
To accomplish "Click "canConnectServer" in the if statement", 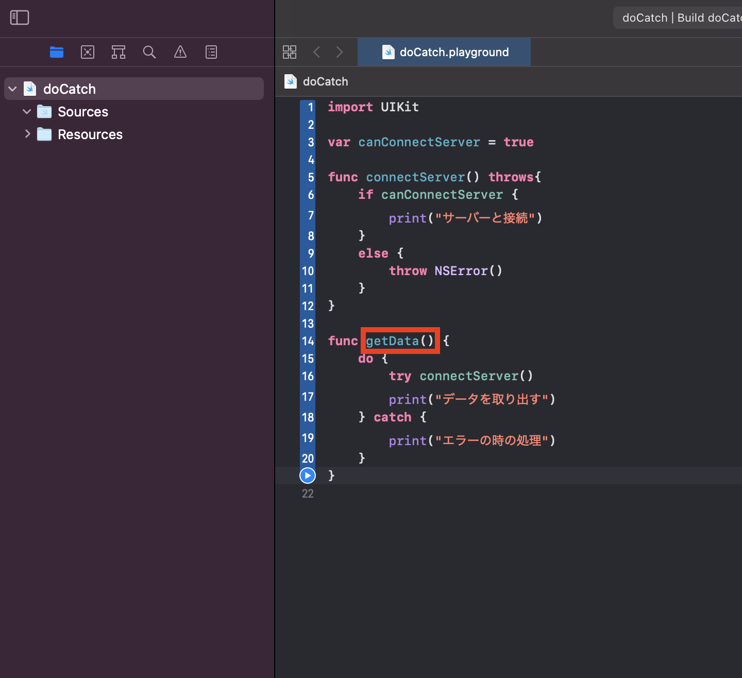I will [x=442, y=195].
